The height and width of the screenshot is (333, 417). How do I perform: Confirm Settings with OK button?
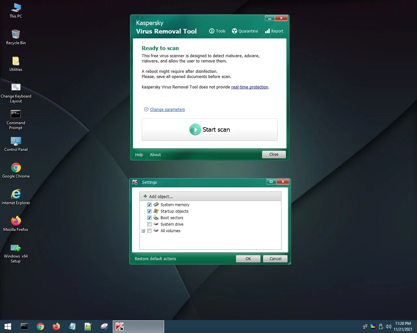point(248,259)
